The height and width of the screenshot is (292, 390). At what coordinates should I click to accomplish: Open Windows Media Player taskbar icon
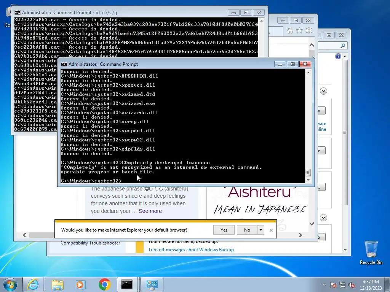pos(80,284)
